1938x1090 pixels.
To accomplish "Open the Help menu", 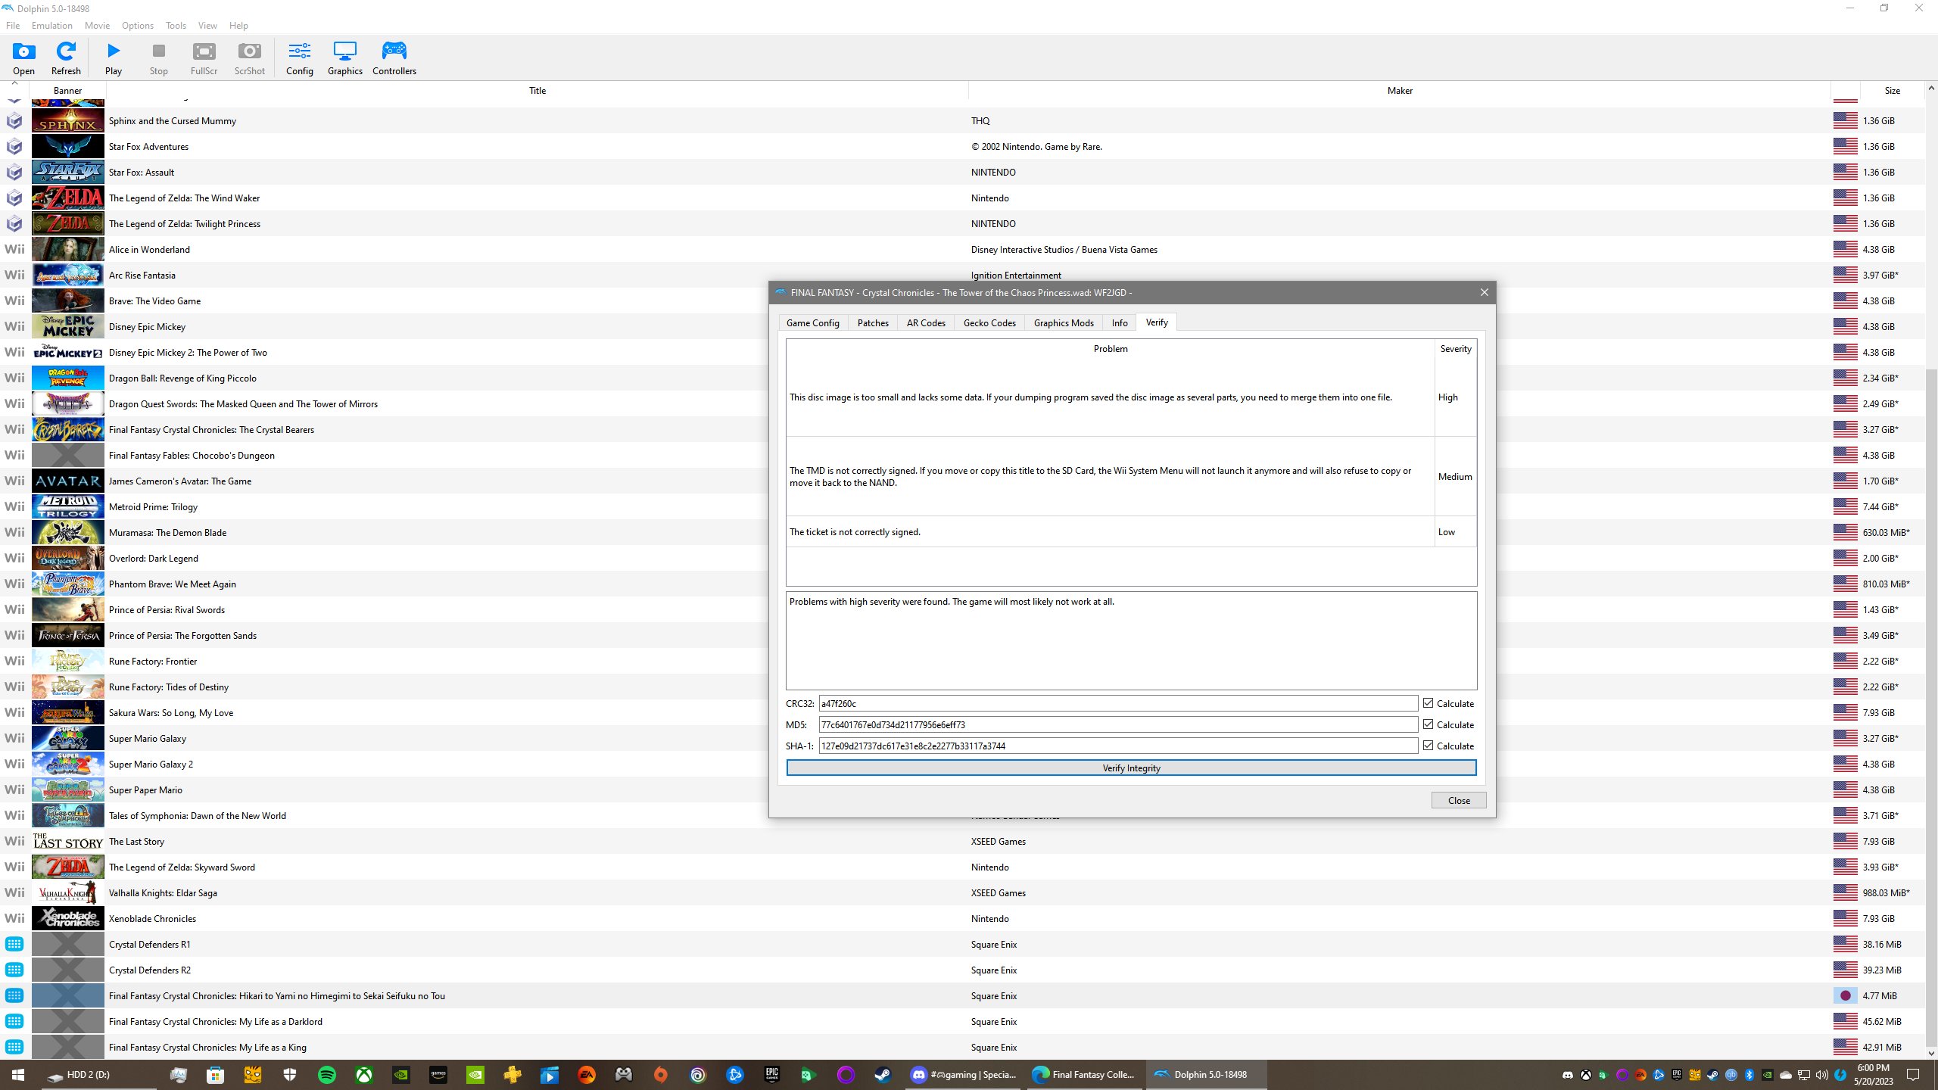I will 238,26.
